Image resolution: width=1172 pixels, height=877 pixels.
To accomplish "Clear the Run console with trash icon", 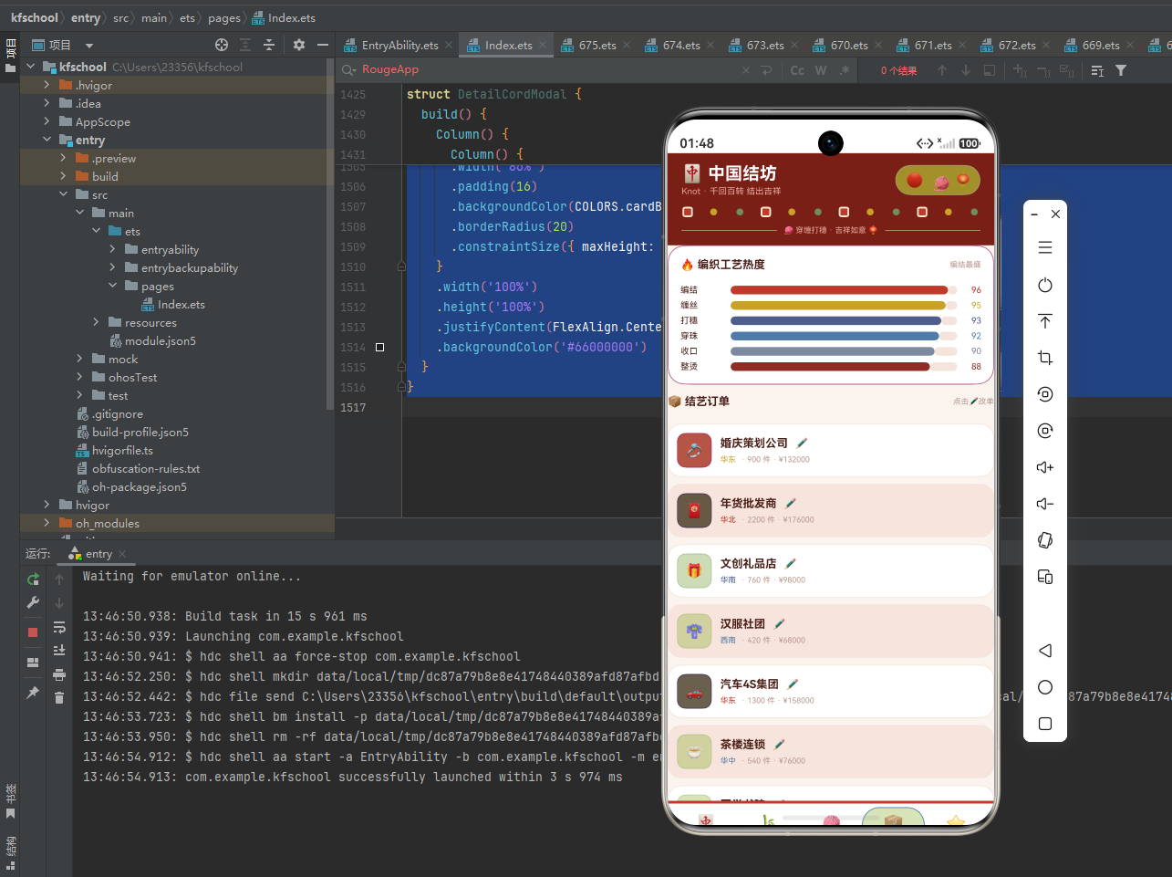I will tap(59, 698).
